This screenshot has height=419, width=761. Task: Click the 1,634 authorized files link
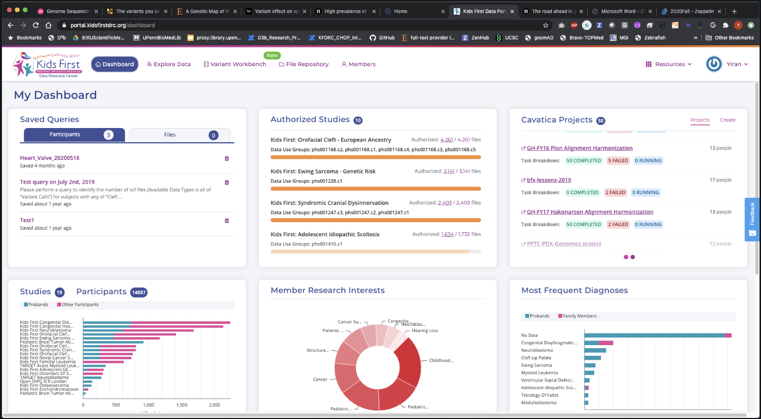pyautogui.click(x=448, y=234)
